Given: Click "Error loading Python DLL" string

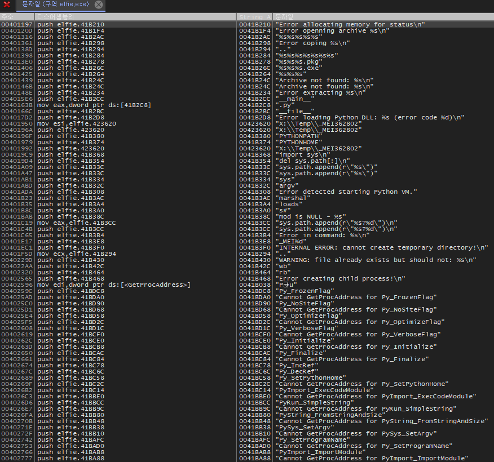Looking at the screenshot, I should 370,117.
